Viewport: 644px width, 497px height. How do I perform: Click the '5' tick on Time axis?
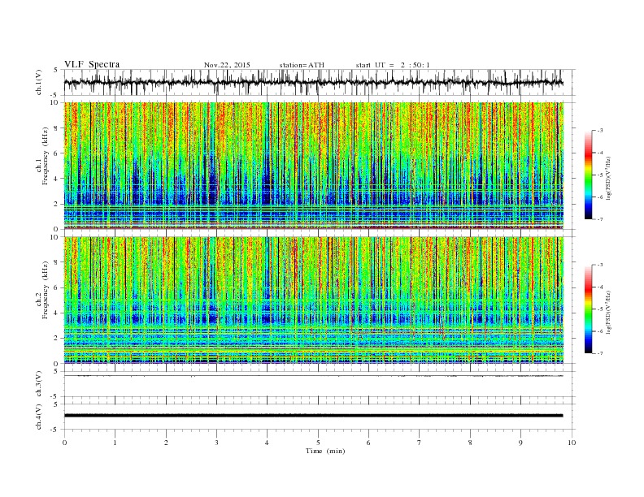click(318, 443)
